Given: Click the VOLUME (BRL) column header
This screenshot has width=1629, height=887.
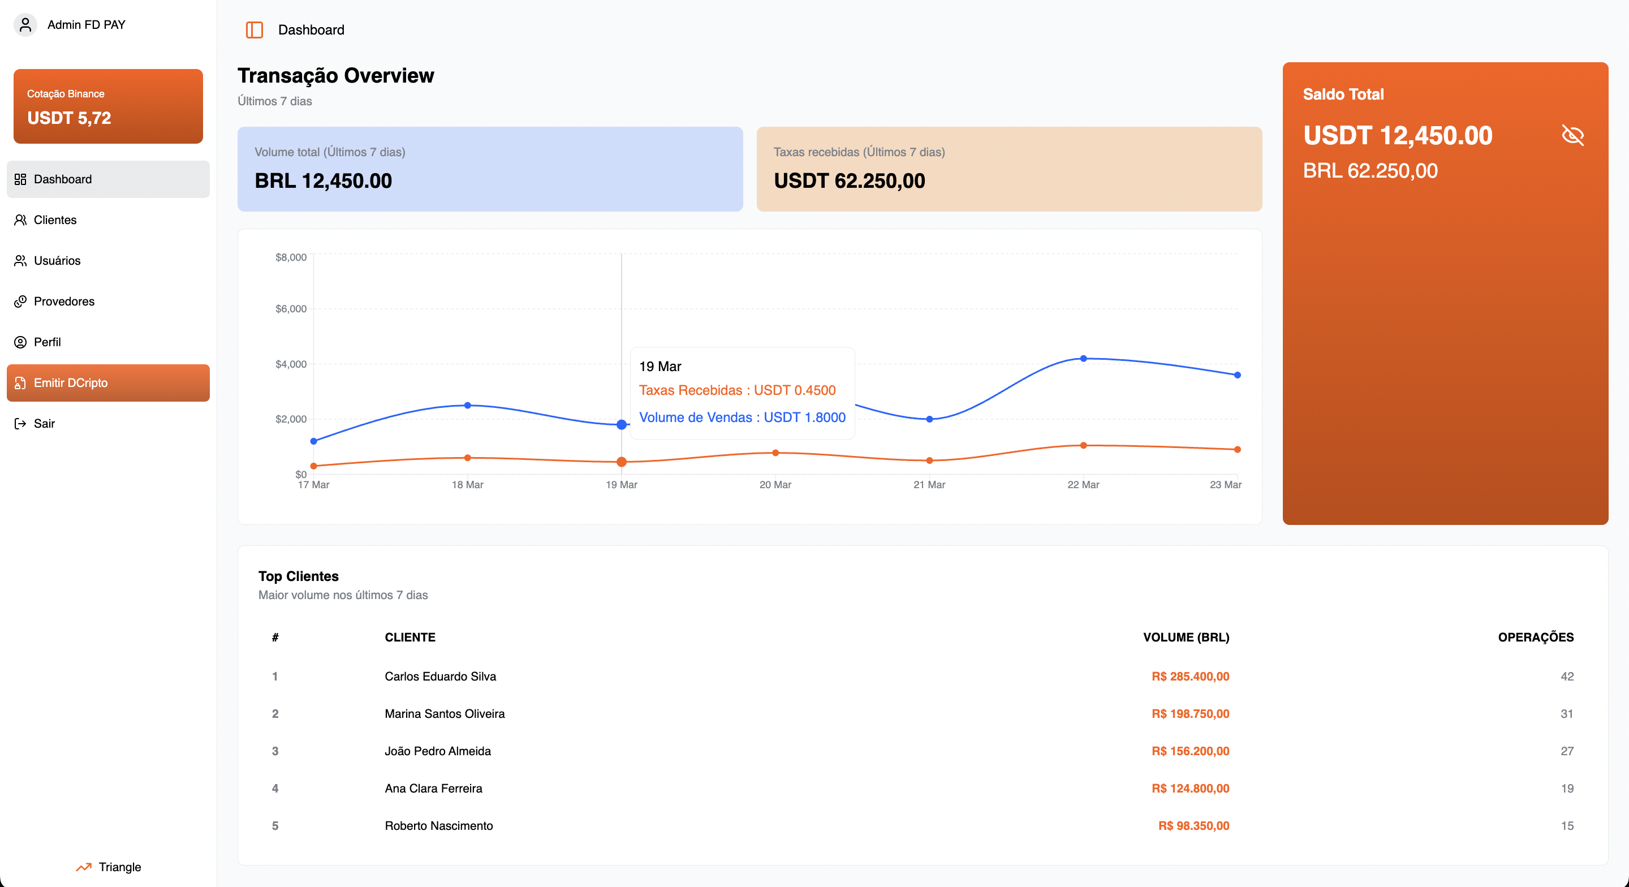Looking at the screenshot, I should click(x=1186, y=637).
